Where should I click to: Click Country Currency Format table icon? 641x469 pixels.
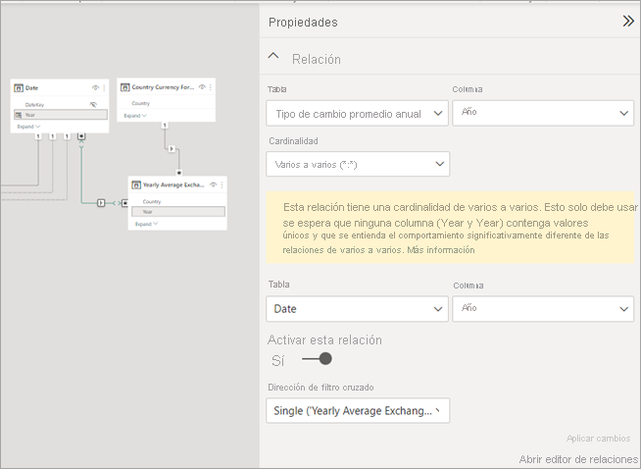[125, 88]
